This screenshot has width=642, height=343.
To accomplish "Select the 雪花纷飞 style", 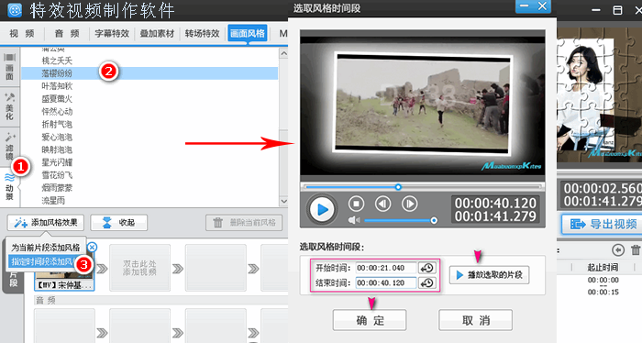I will [57, 175].
